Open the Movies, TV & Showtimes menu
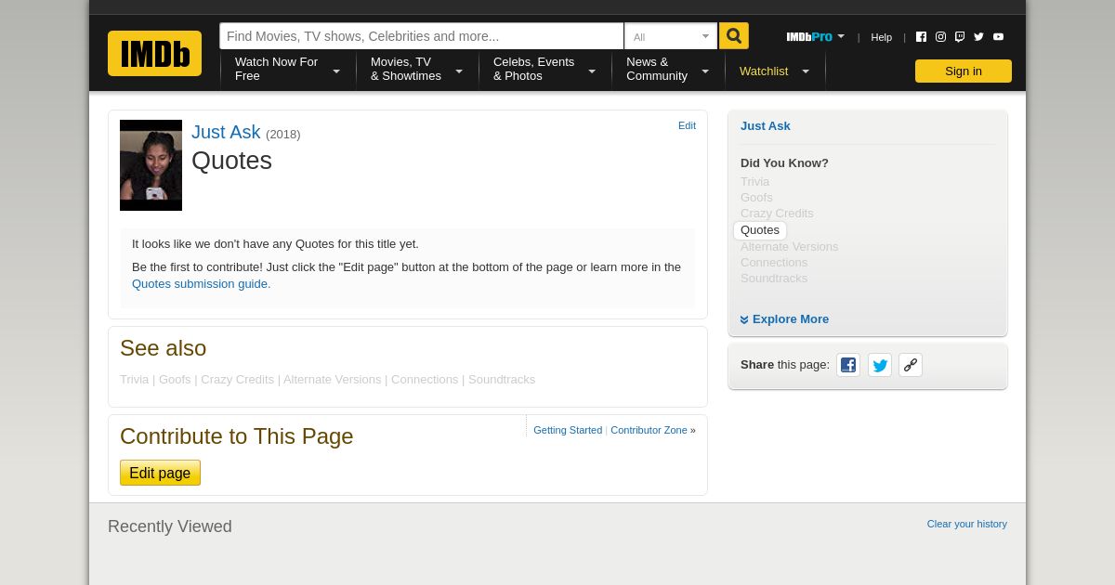 pyautogui.click(x=416, y=69)
